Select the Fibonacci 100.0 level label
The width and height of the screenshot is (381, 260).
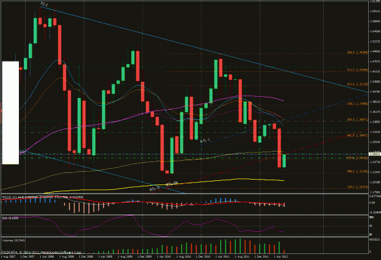pyautogui.click(x=358, y=187)
